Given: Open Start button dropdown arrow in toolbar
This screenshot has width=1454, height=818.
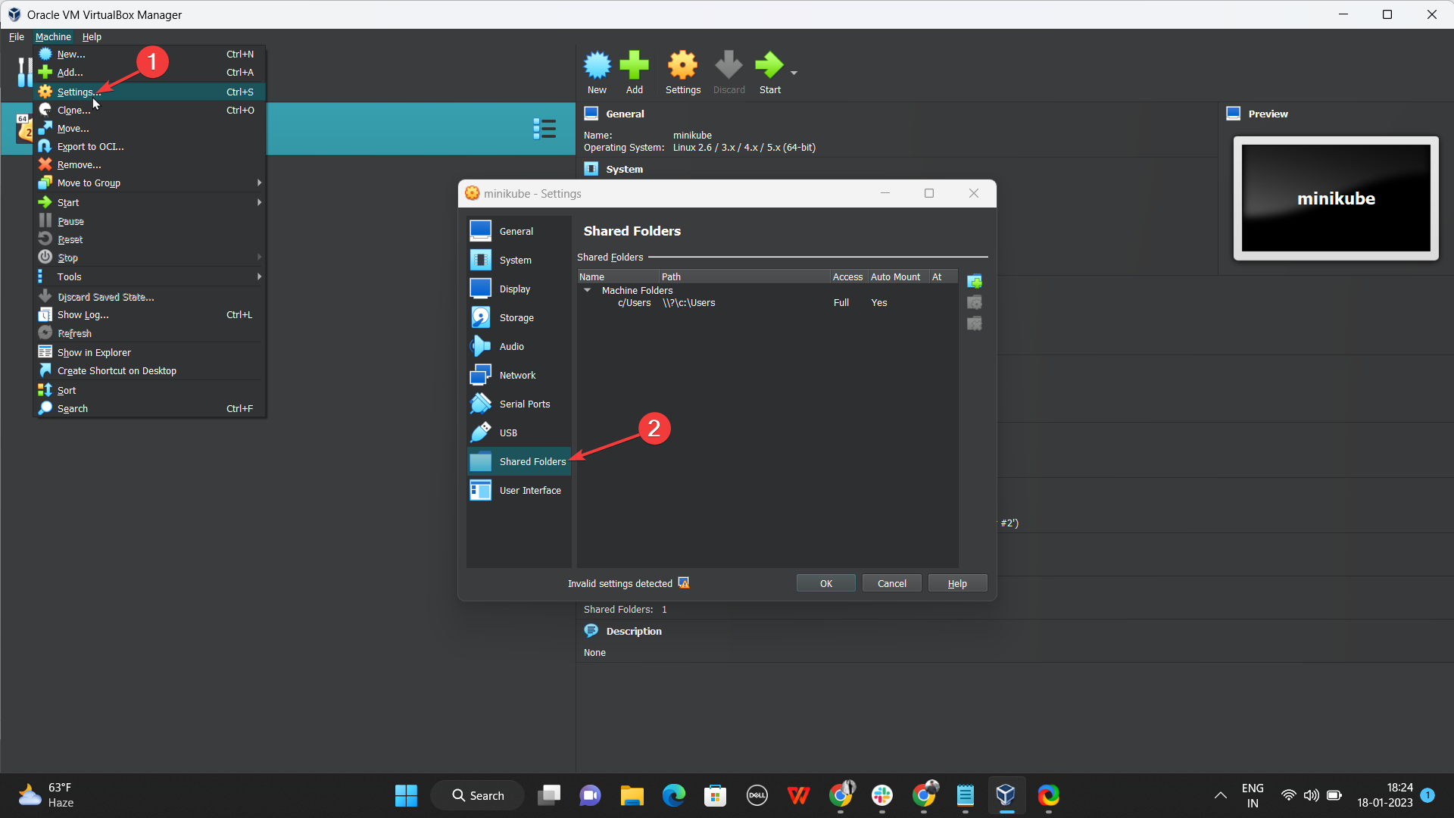Looking at the screenshot, I should click(794, 73).
